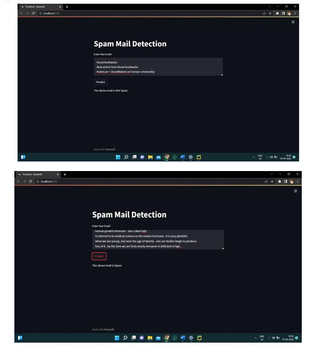Open the hamburger menu in the lower window
This screenshot has height=349, width=314.
pos(295,191)
